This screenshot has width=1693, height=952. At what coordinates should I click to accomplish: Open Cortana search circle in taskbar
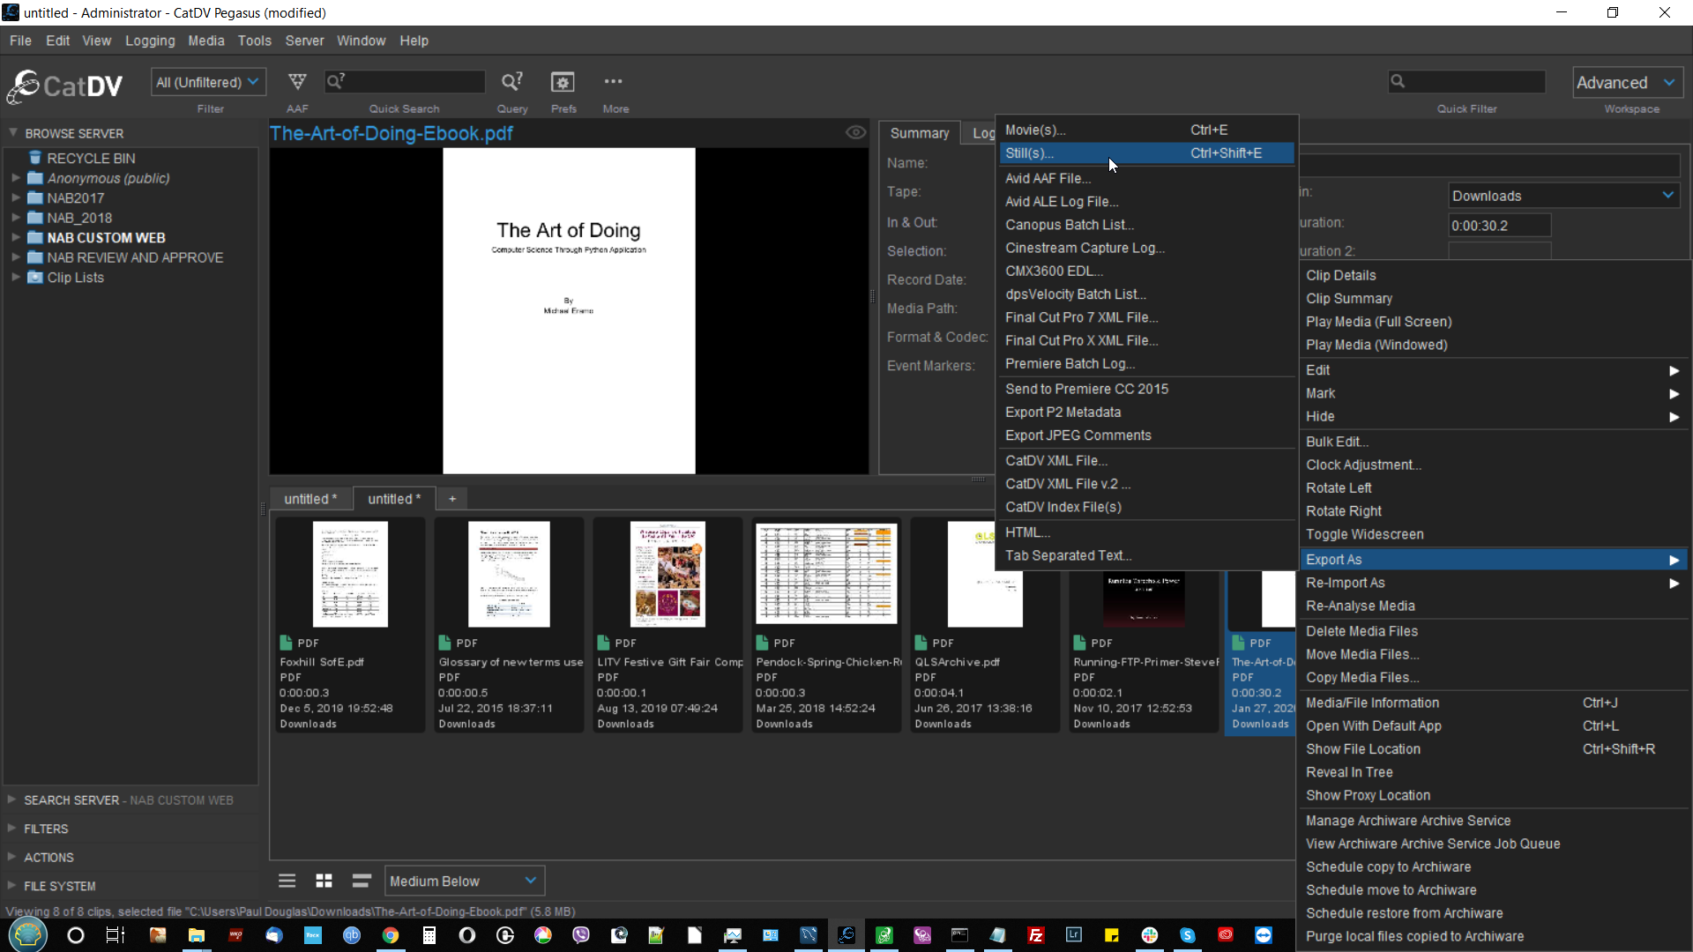coord(76,935)
